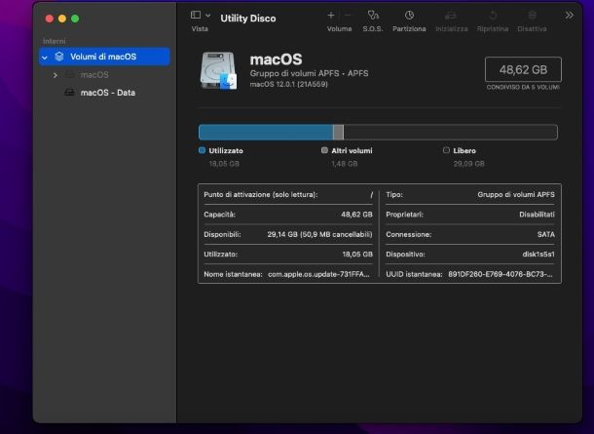
Task: Click the Connessione SATA value
Action: 546,234
